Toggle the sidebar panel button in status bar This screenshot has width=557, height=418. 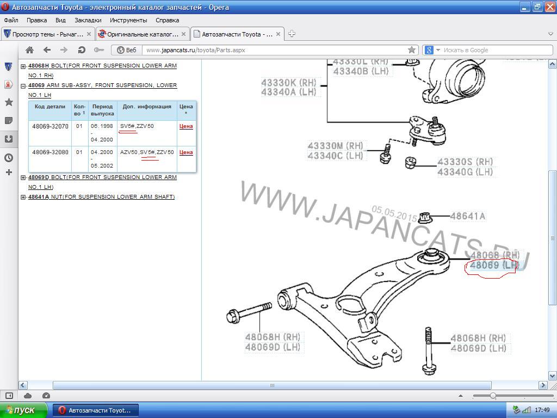(9, 396)
